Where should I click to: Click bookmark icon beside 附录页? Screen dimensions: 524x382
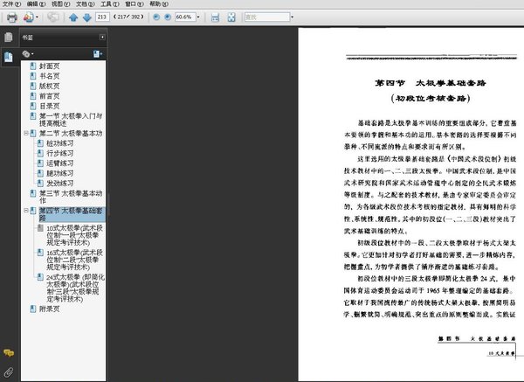tap(33, 309)
